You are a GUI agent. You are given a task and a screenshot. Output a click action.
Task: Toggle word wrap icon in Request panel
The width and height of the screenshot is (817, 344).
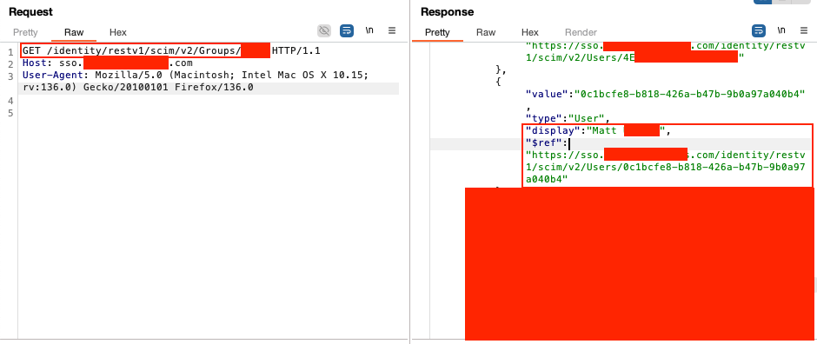pyautogui.click(x=347, y=31)
